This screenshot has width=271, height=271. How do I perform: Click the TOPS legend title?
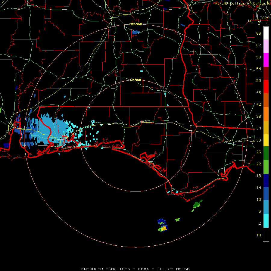pos(265,18)
